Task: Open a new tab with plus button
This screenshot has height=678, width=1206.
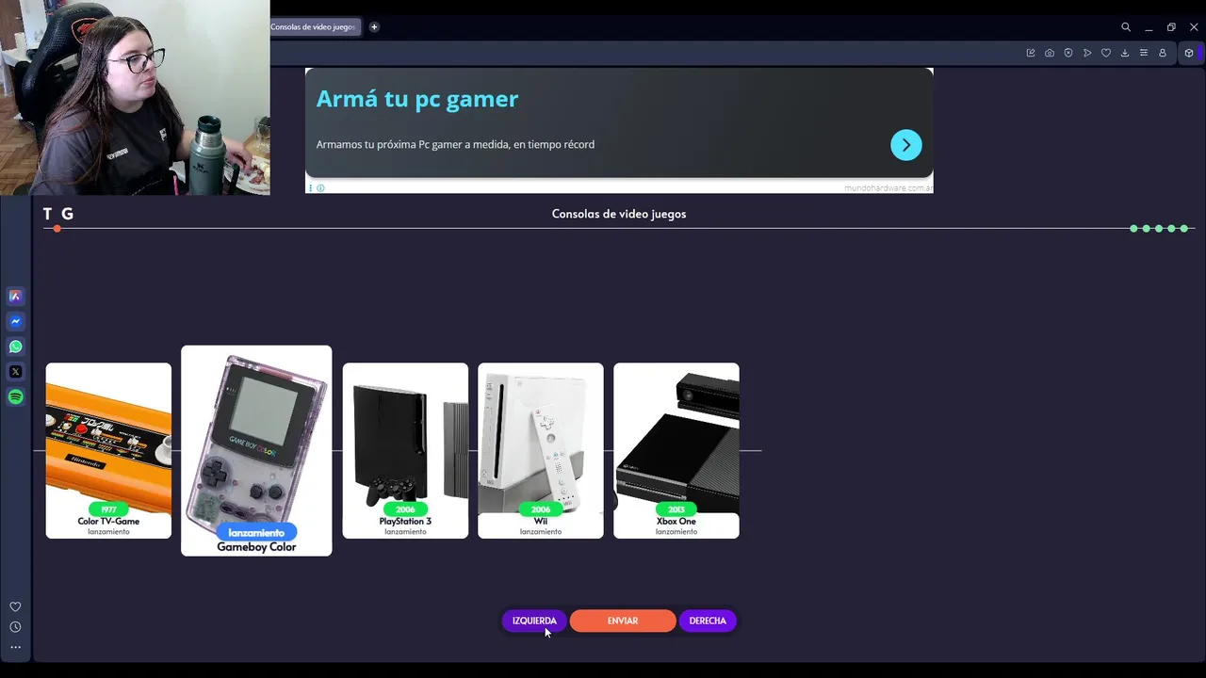Action: pyautogui.click(x=374, y=27)
